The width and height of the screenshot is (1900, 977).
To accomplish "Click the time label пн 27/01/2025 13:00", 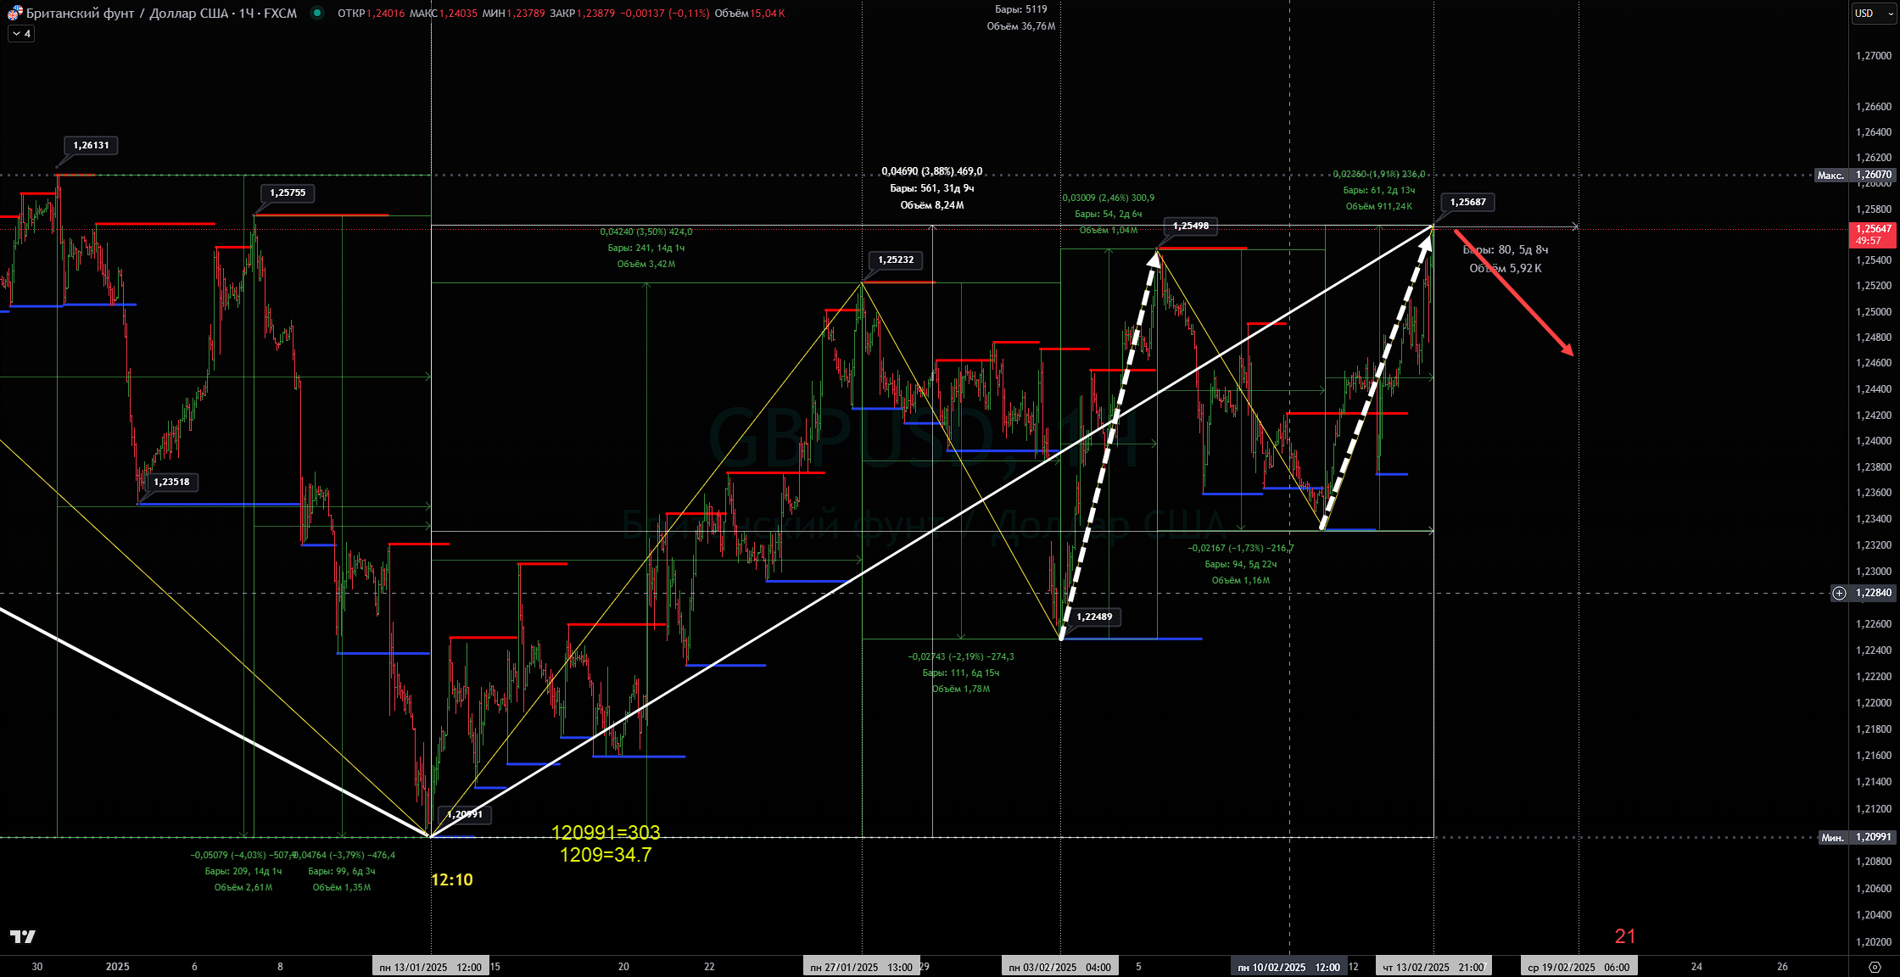I will [x=862, y=967].
